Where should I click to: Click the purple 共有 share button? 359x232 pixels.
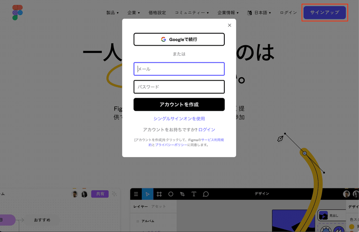(x=100, y=194)
